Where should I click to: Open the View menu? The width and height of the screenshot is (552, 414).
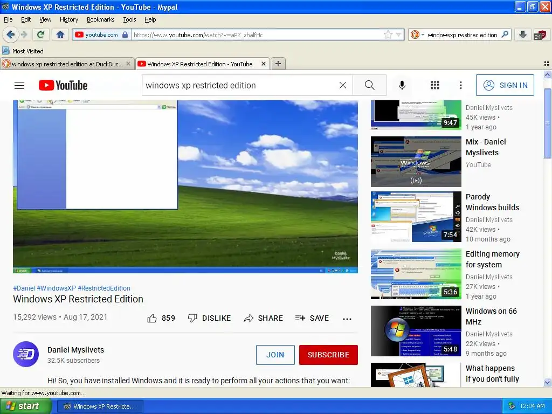(45, 19)
